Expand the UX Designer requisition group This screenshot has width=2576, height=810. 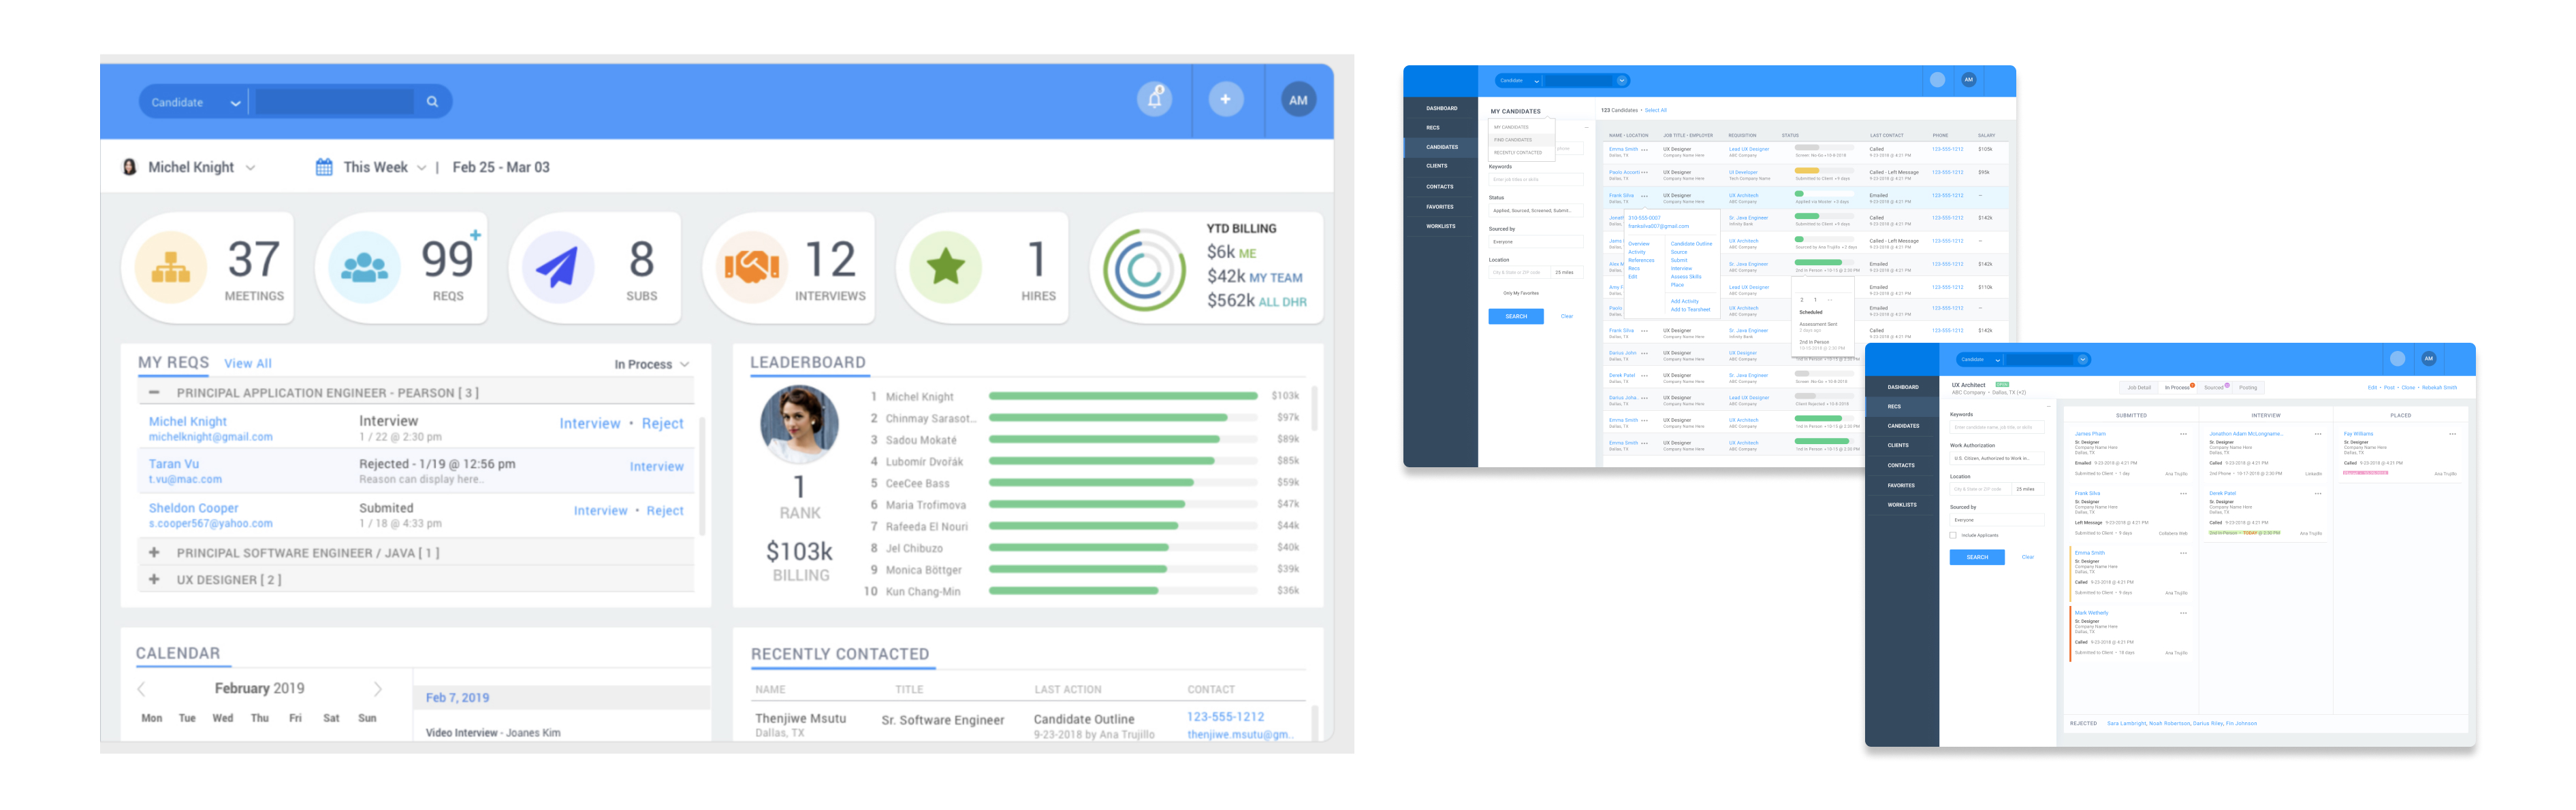[154, 579]
